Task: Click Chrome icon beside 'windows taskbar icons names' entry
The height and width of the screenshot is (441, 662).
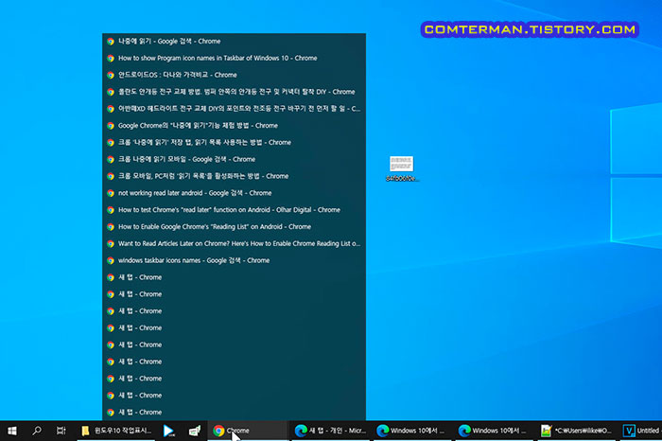Action: tap(111, 260)
